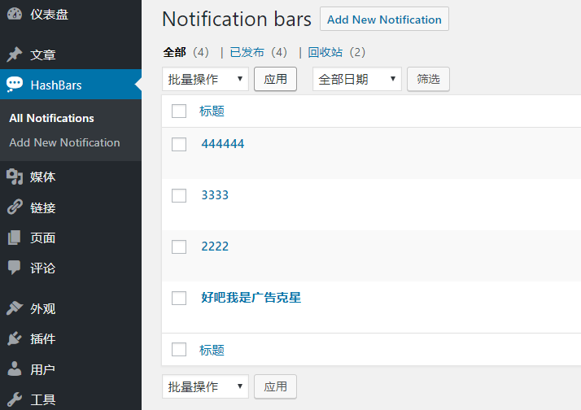Select Add New Notification in the sidebar submenu
This screenshot has width=581, height=410.
coord(64,142)
